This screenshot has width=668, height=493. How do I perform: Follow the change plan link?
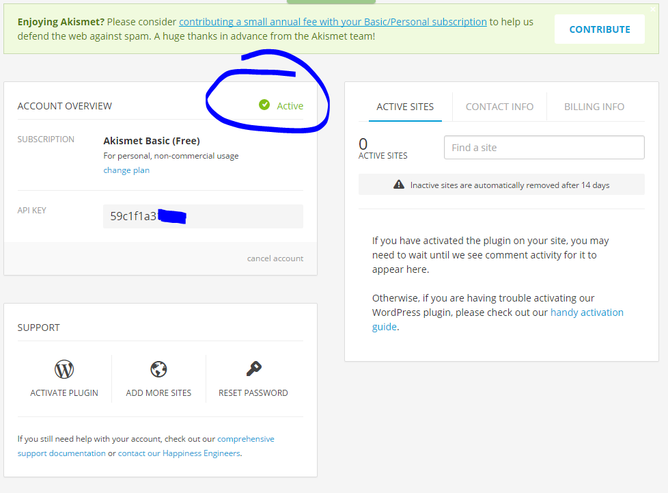pyautogui.click(x=126, y=170)
